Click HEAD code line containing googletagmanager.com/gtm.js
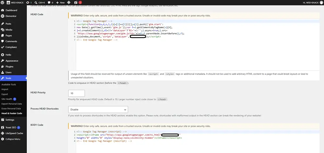This screenshot has height=153, width=324. tap(130, 33)
